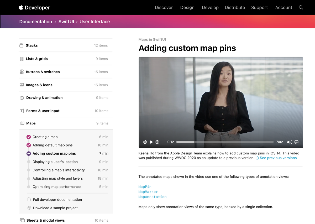Go to User Interface breadcrumb
This screenshot has width=315, height=224.
95,22
